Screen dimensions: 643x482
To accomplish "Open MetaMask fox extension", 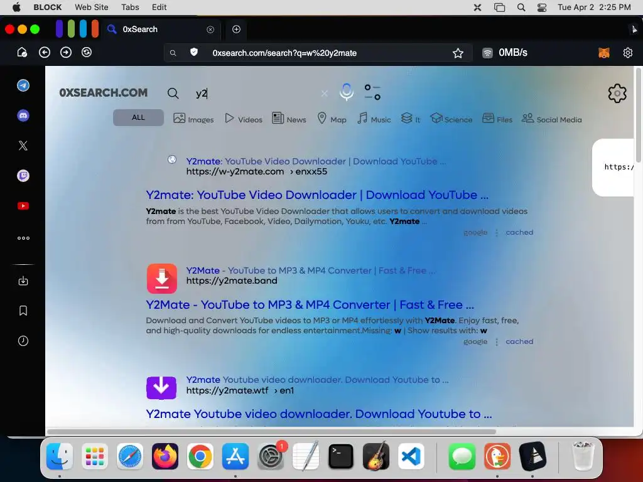I will [603, 53].
